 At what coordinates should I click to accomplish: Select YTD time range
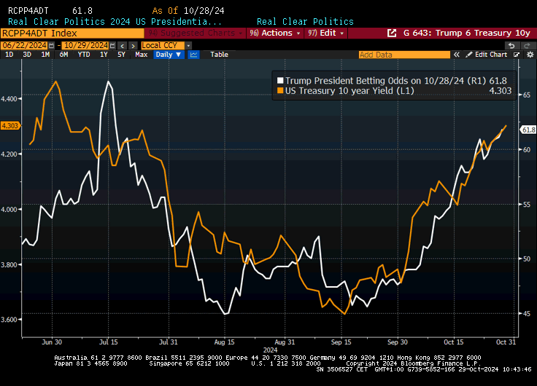84,55
